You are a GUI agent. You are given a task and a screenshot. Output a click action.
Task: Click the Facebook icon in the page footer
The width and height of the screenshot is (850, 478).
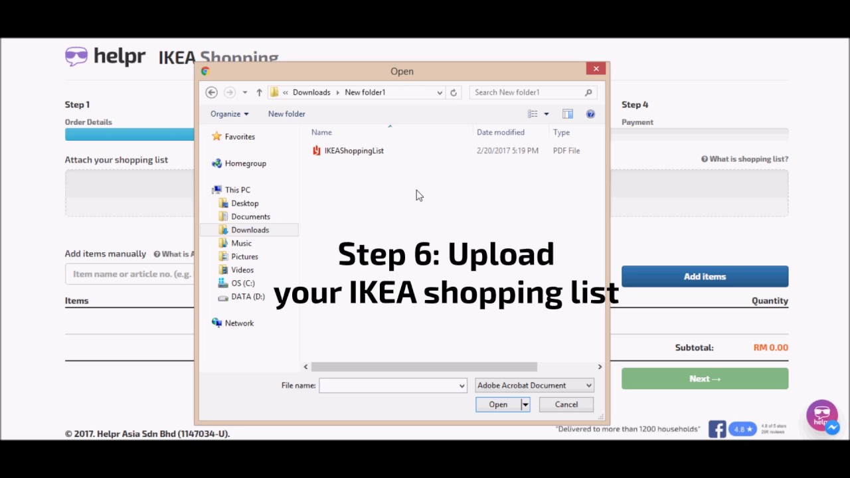717,429
